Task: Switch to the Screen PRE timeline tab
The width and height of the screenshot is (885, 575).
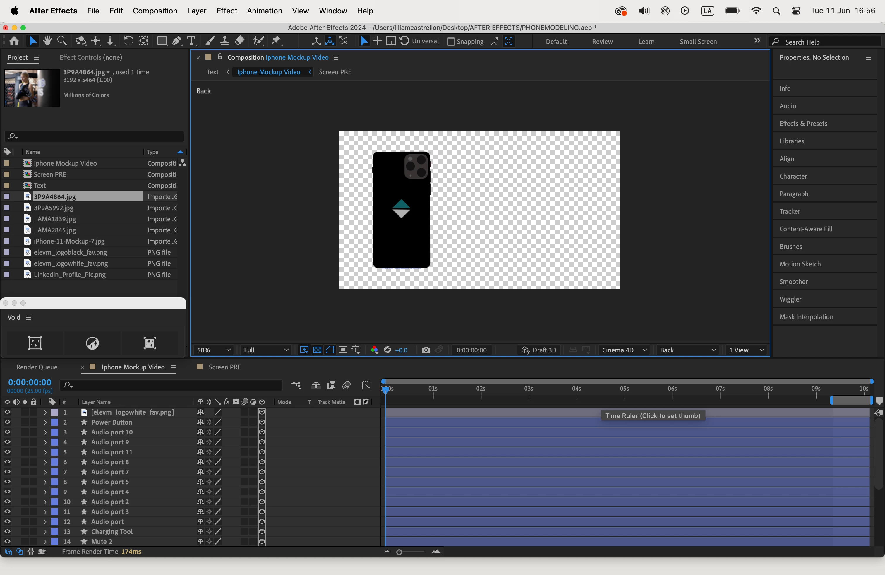Action: (x=224, y=367)
